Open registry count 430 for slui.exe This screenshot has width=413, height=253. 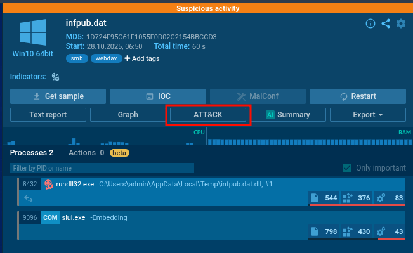click(x=357, y=231)
